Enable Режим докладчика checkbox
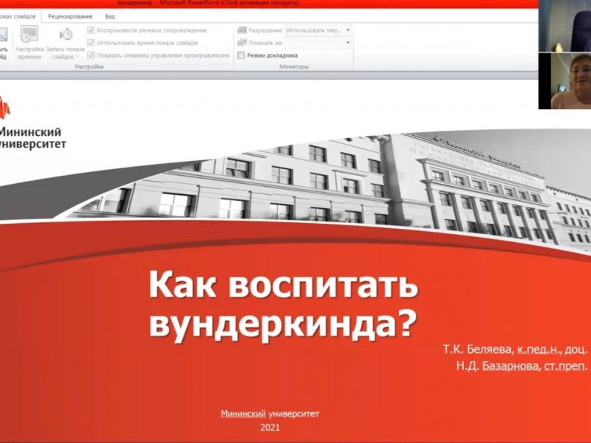 click(x=242, y=55)
